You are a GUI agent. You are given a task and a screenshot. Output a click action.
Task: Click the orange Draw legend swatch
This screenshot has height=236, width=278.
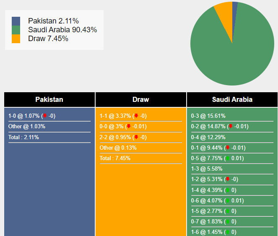click(16, 39)
